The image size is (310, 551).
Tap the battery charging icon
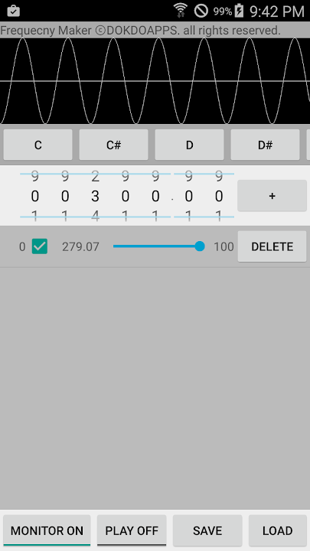[x=240, y=11]
